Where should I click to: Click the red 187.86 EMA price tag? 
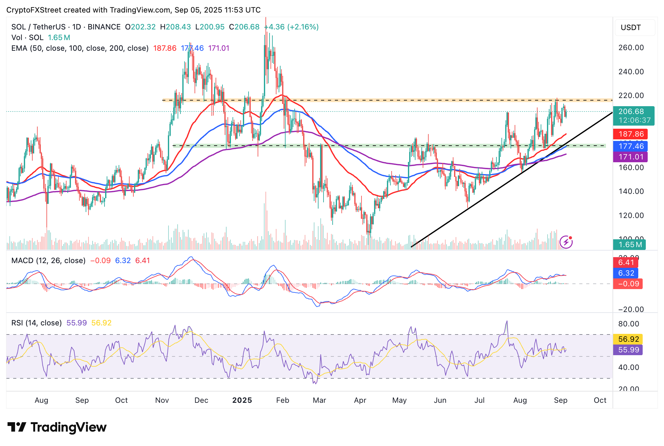(630, 134)
